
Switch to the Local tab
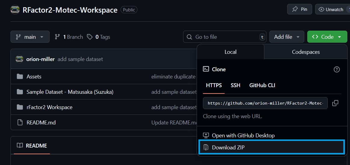point(231,52)
